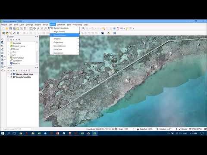207x155 pixels.
Task: Expand the C:\ drive node
Action: (x=8, y=52)
